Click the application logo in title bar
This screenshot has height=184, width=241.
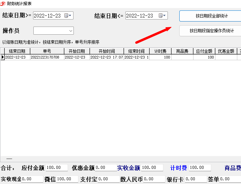click(x=3, y=3)
